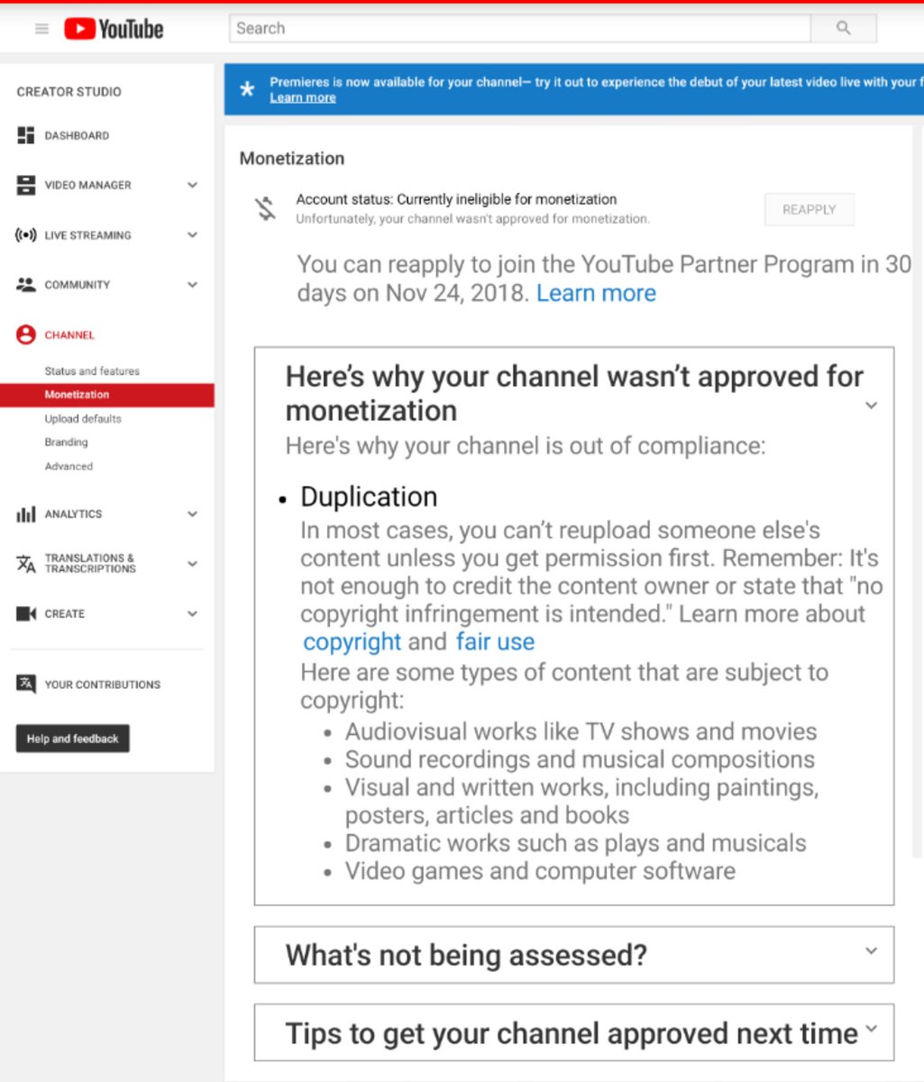This screenshot has width=924, height=1082.
Task: Open Upload defaults settings
Action: pos(83,418)
